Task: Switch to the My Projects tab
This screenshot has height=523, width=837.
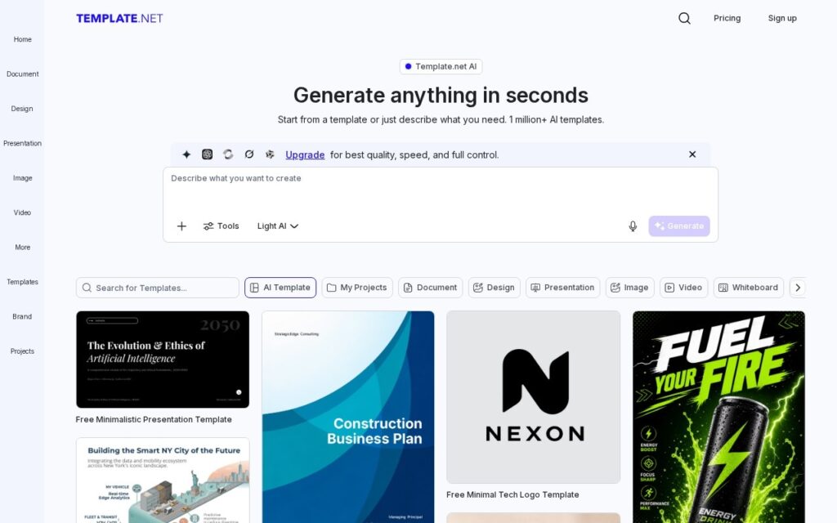Action: pyautogui.click(x=357, y=288)
